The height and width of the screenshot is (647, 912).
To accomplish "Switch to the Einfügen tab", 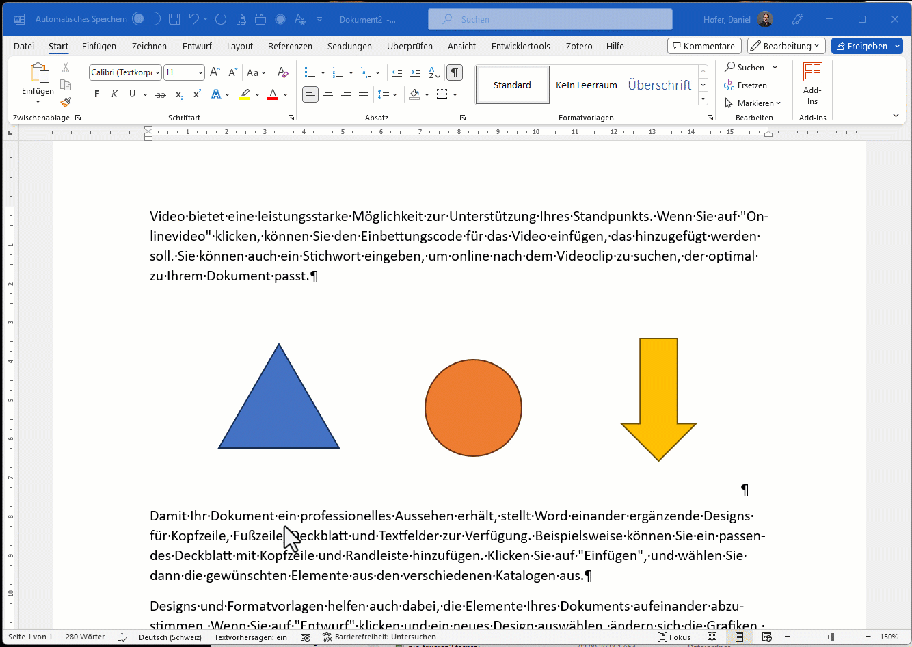I will 99,46.
